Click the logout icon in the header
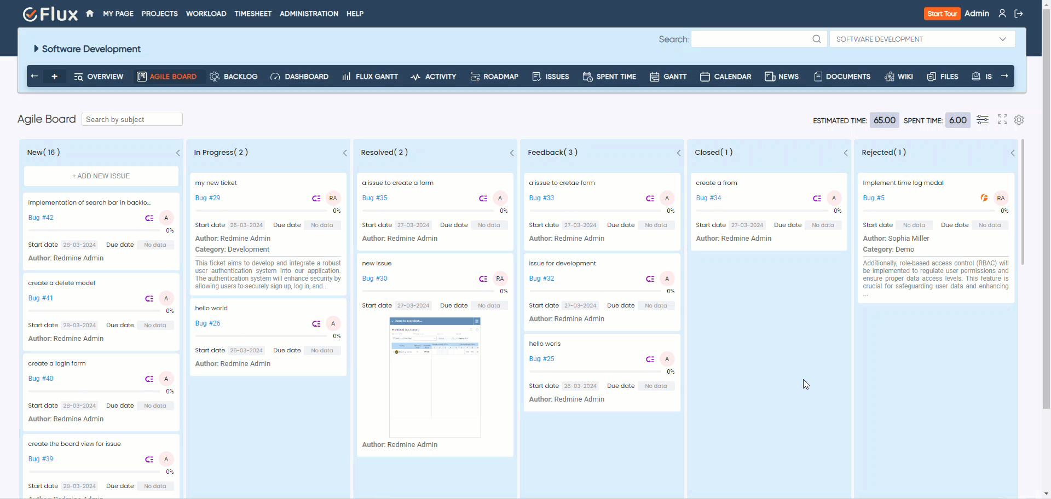Image resolution: width=1051 pixels, height=499 pixels. tap(1019, 14)
